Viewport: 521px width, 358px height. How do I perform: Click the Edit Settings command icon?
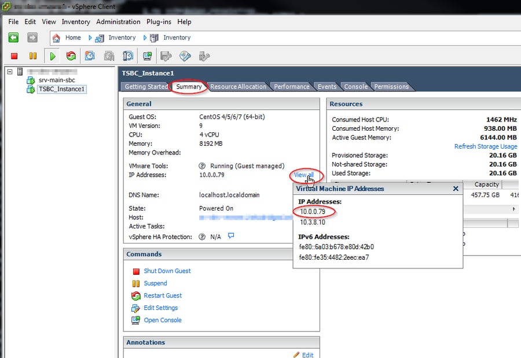click(135, 308)
